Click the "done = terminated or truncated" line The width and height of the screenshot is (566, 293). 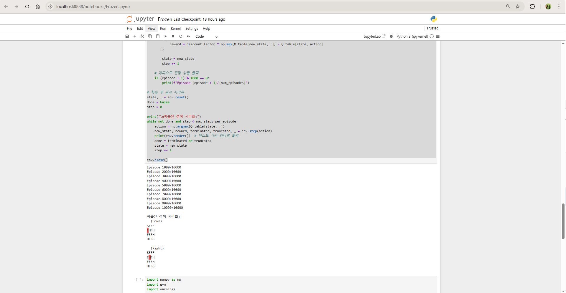pyautogui.click(x=183, y=141)
